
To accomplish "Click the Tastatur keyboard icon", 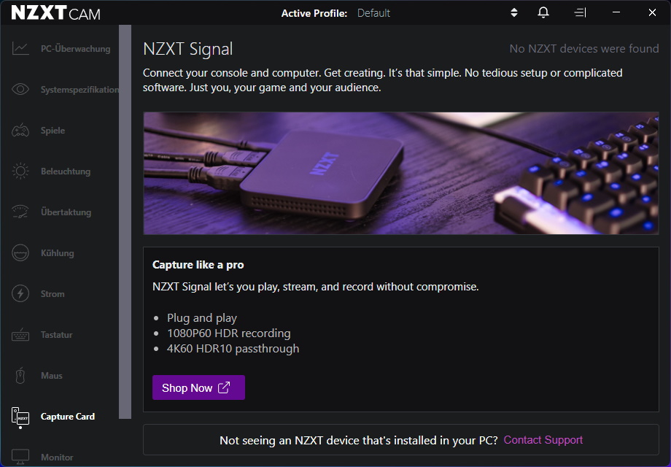I will 22,334.
